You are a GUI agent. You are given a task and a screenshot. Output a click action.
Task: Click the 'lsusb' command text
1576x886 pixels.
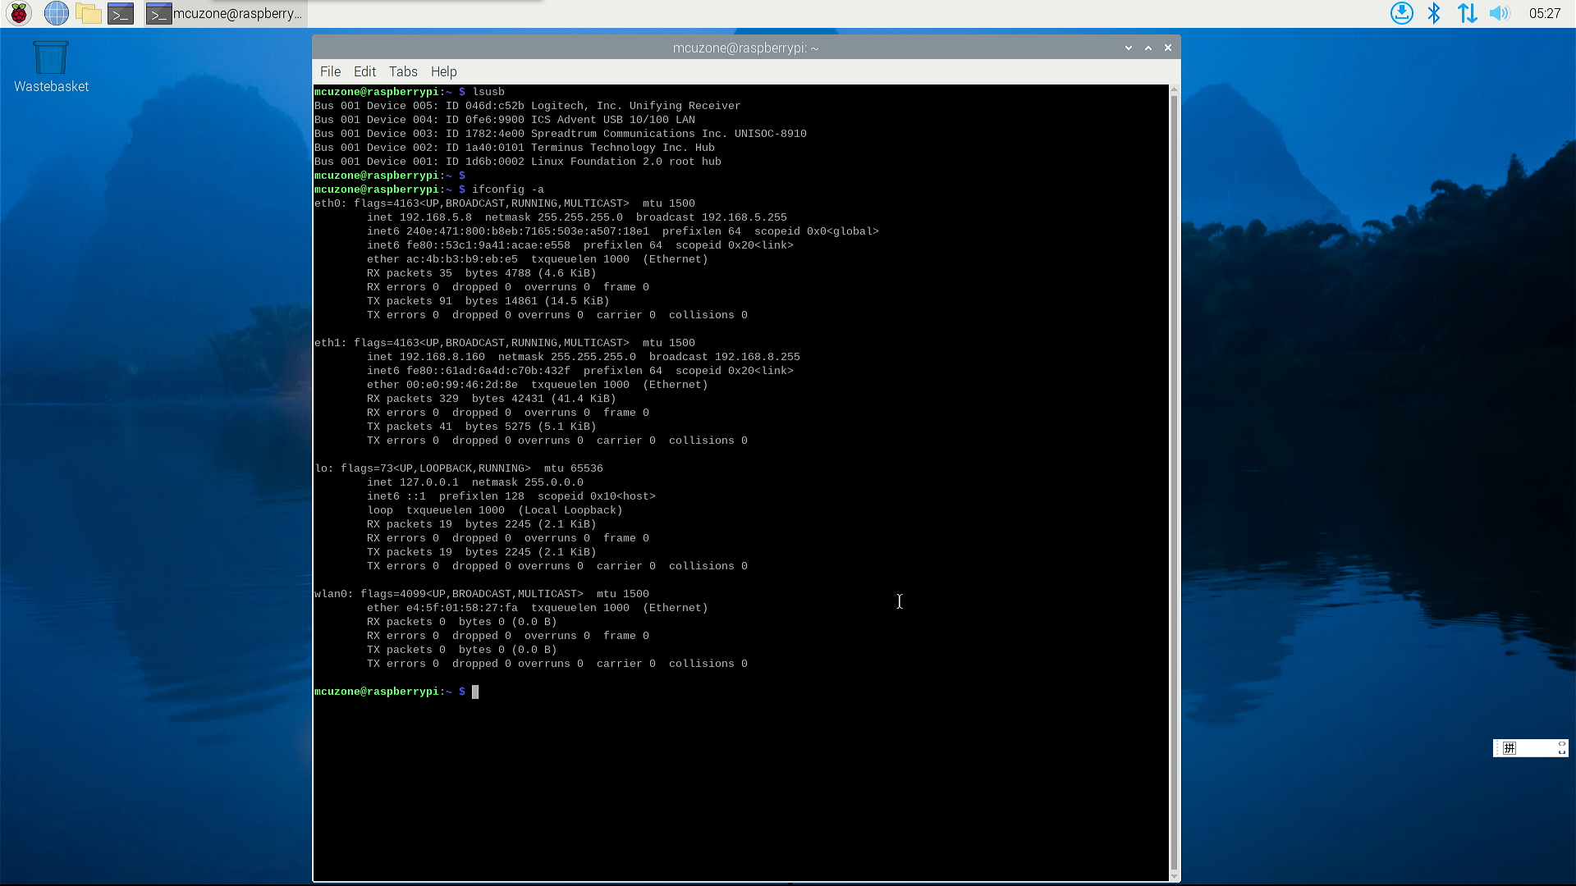coord(488,92)
